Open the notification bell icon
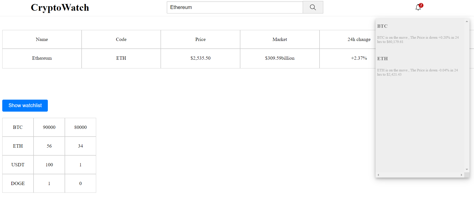Screen dimensions: 474x204 pos(418,7)
